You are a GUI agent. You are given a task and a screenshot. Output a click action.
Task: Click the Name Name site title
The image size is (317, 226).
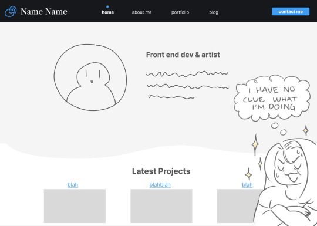pos(44,12)
